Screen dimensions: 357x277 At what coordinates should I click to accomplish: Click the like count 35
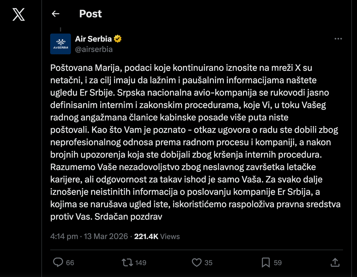(208, 263)
